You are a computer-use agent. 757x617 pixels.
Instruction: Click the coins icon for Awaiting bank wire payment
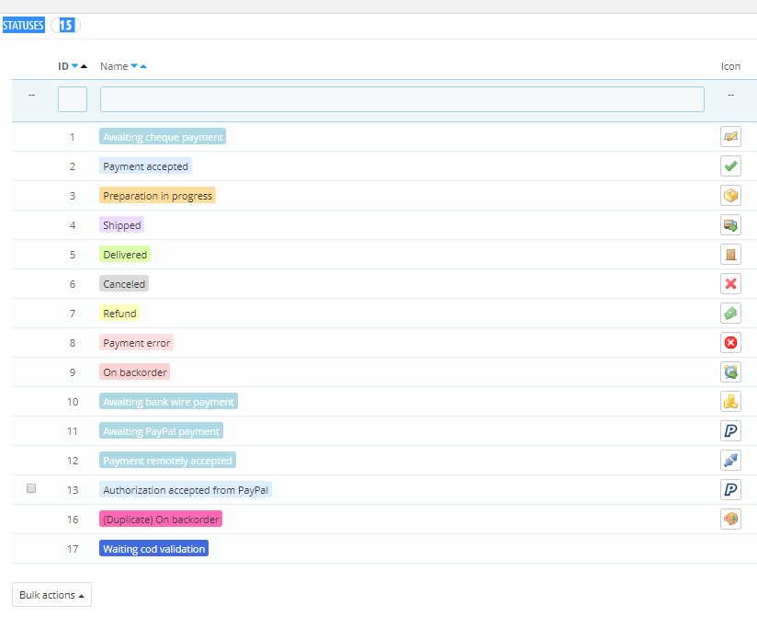click(x=730, y=402)
